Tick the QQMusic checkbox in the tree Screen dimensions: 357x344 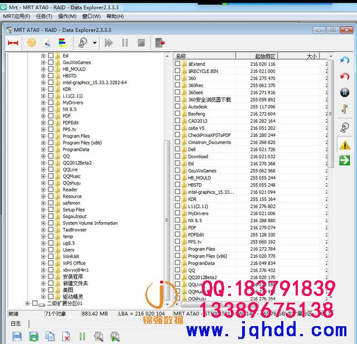51,176
